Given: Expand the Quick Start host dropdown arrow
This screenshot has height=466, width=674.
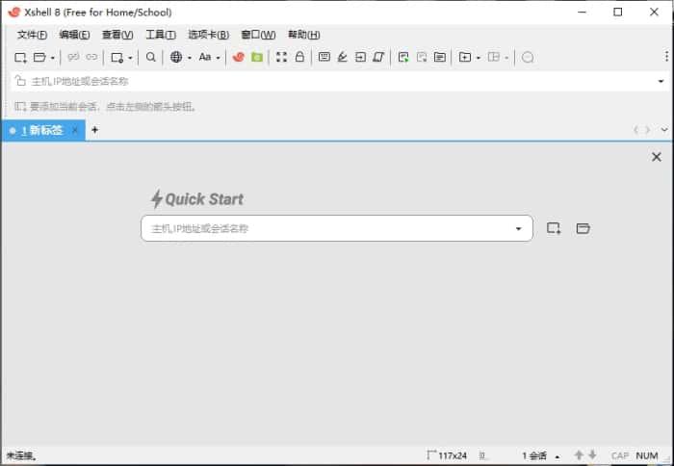Looking at the screenshot, I should (519, 229).
